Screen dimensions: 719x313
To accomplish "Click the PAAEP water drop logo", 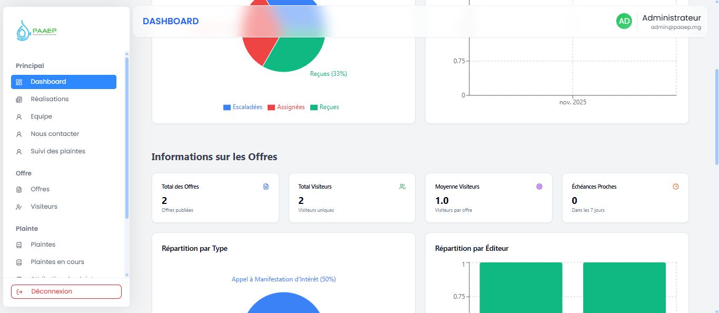I will tap(23, 31).
